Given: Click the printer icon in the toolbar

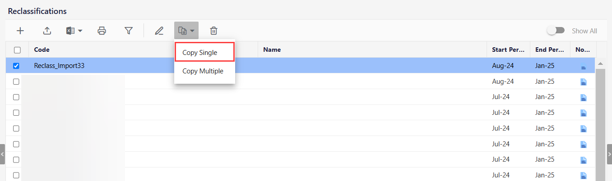Looking at the screenshot, I should [102, 31].
